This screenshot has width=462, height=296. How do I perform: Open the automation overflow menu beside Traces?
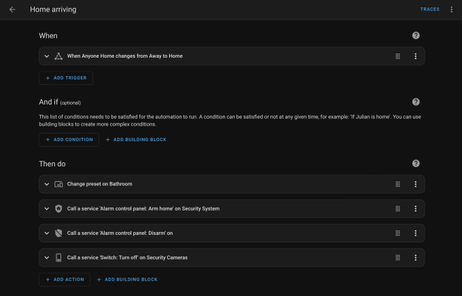click(451, 10)
